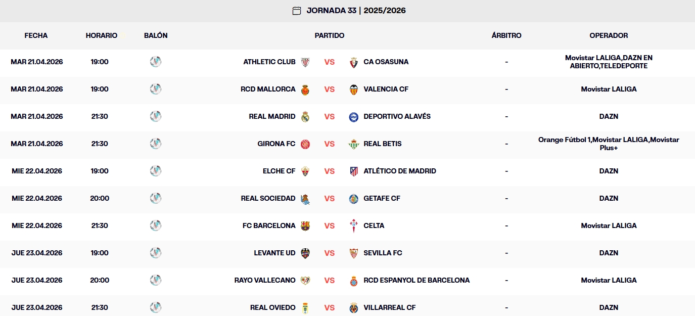Select the Real Oviedo vs Villarreal match row
Image resolution: width=695 pixels, height=316 pixels.
point(347,307)
